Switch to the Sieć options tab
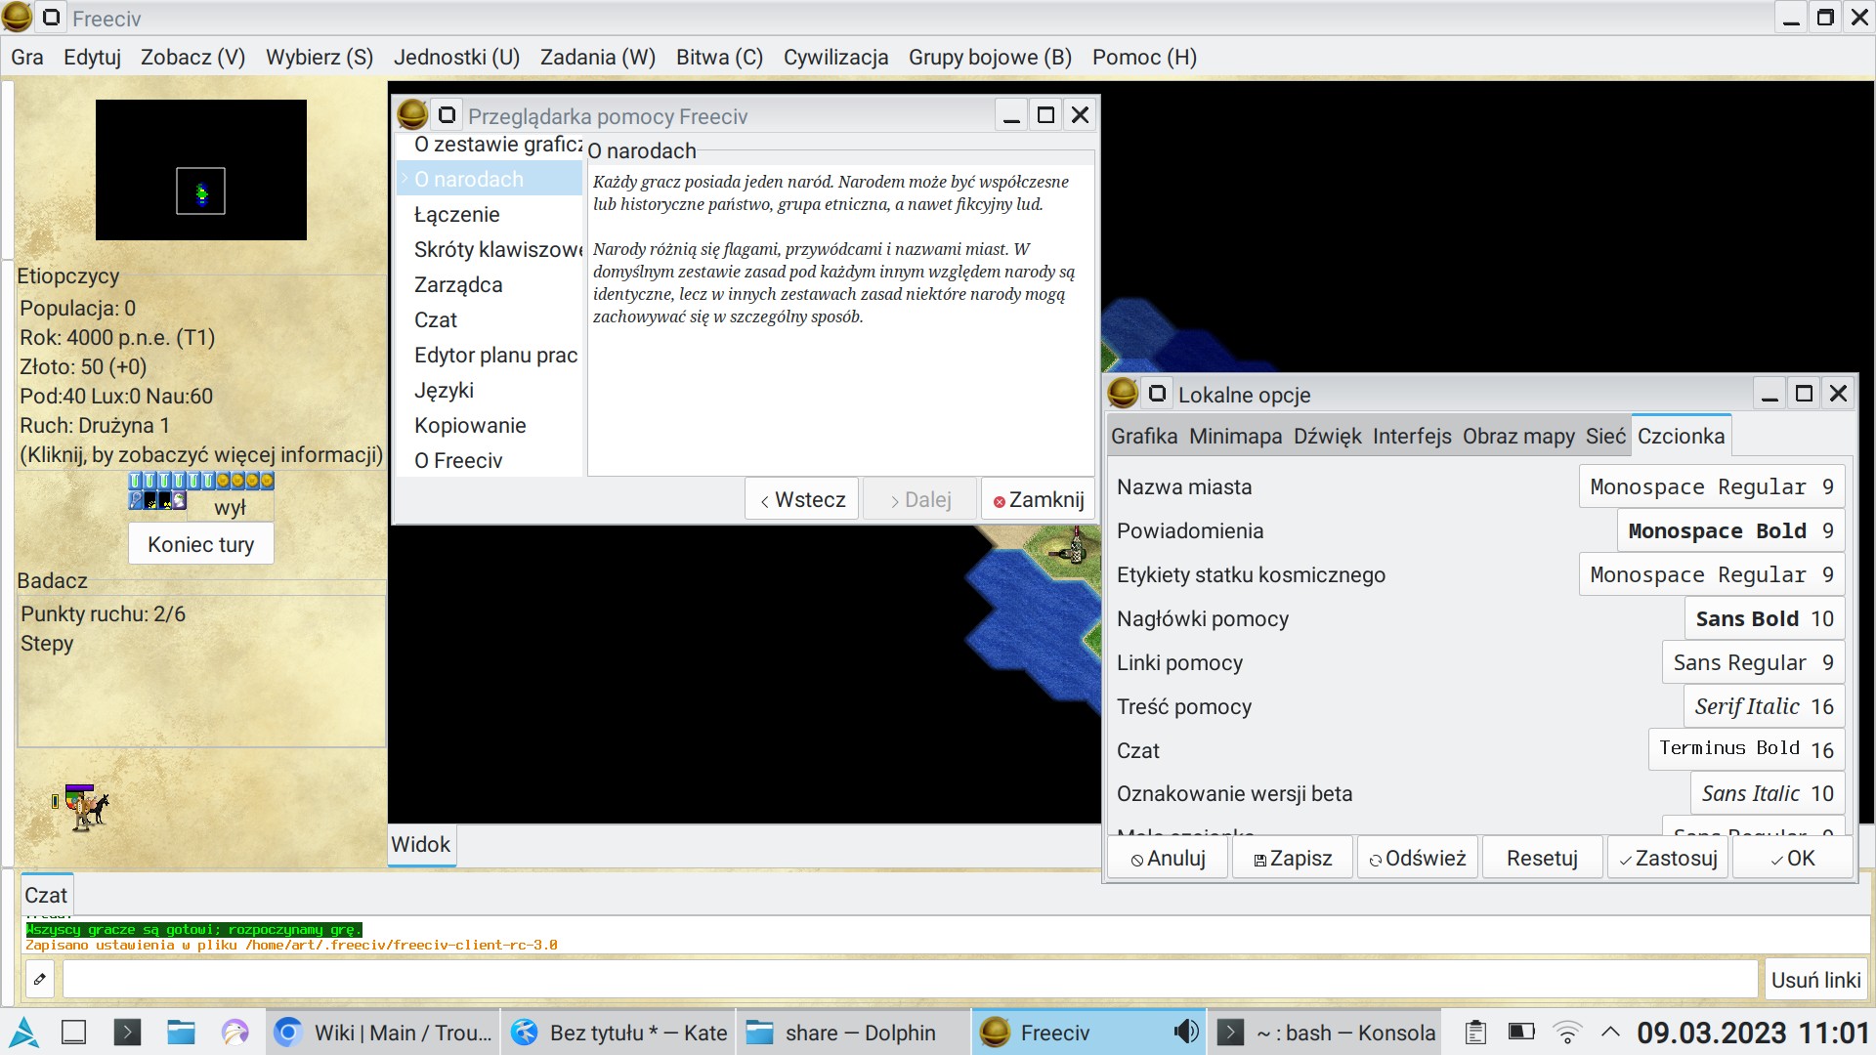Screen dimensions: 1876x1055 click(1605, 436)
